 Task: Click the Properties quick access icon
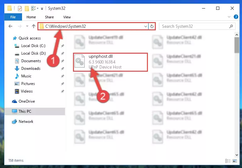click(x=20, y=8)
